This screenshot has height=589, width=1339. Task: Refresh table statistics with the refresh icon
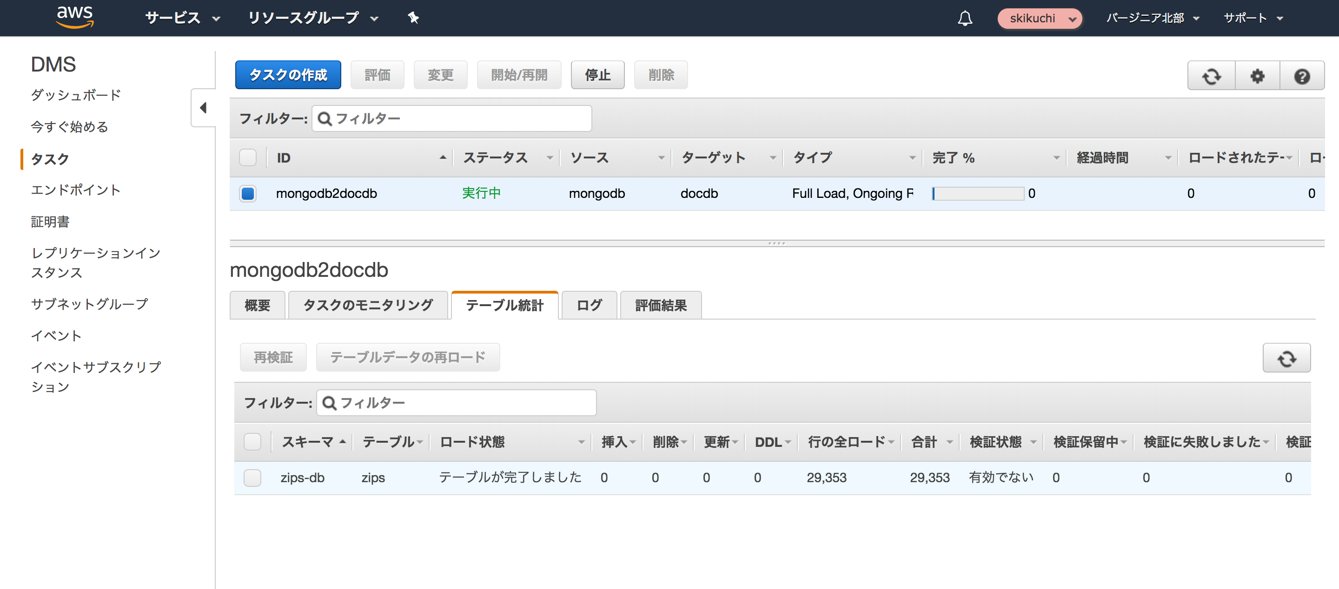[1287, 357]
